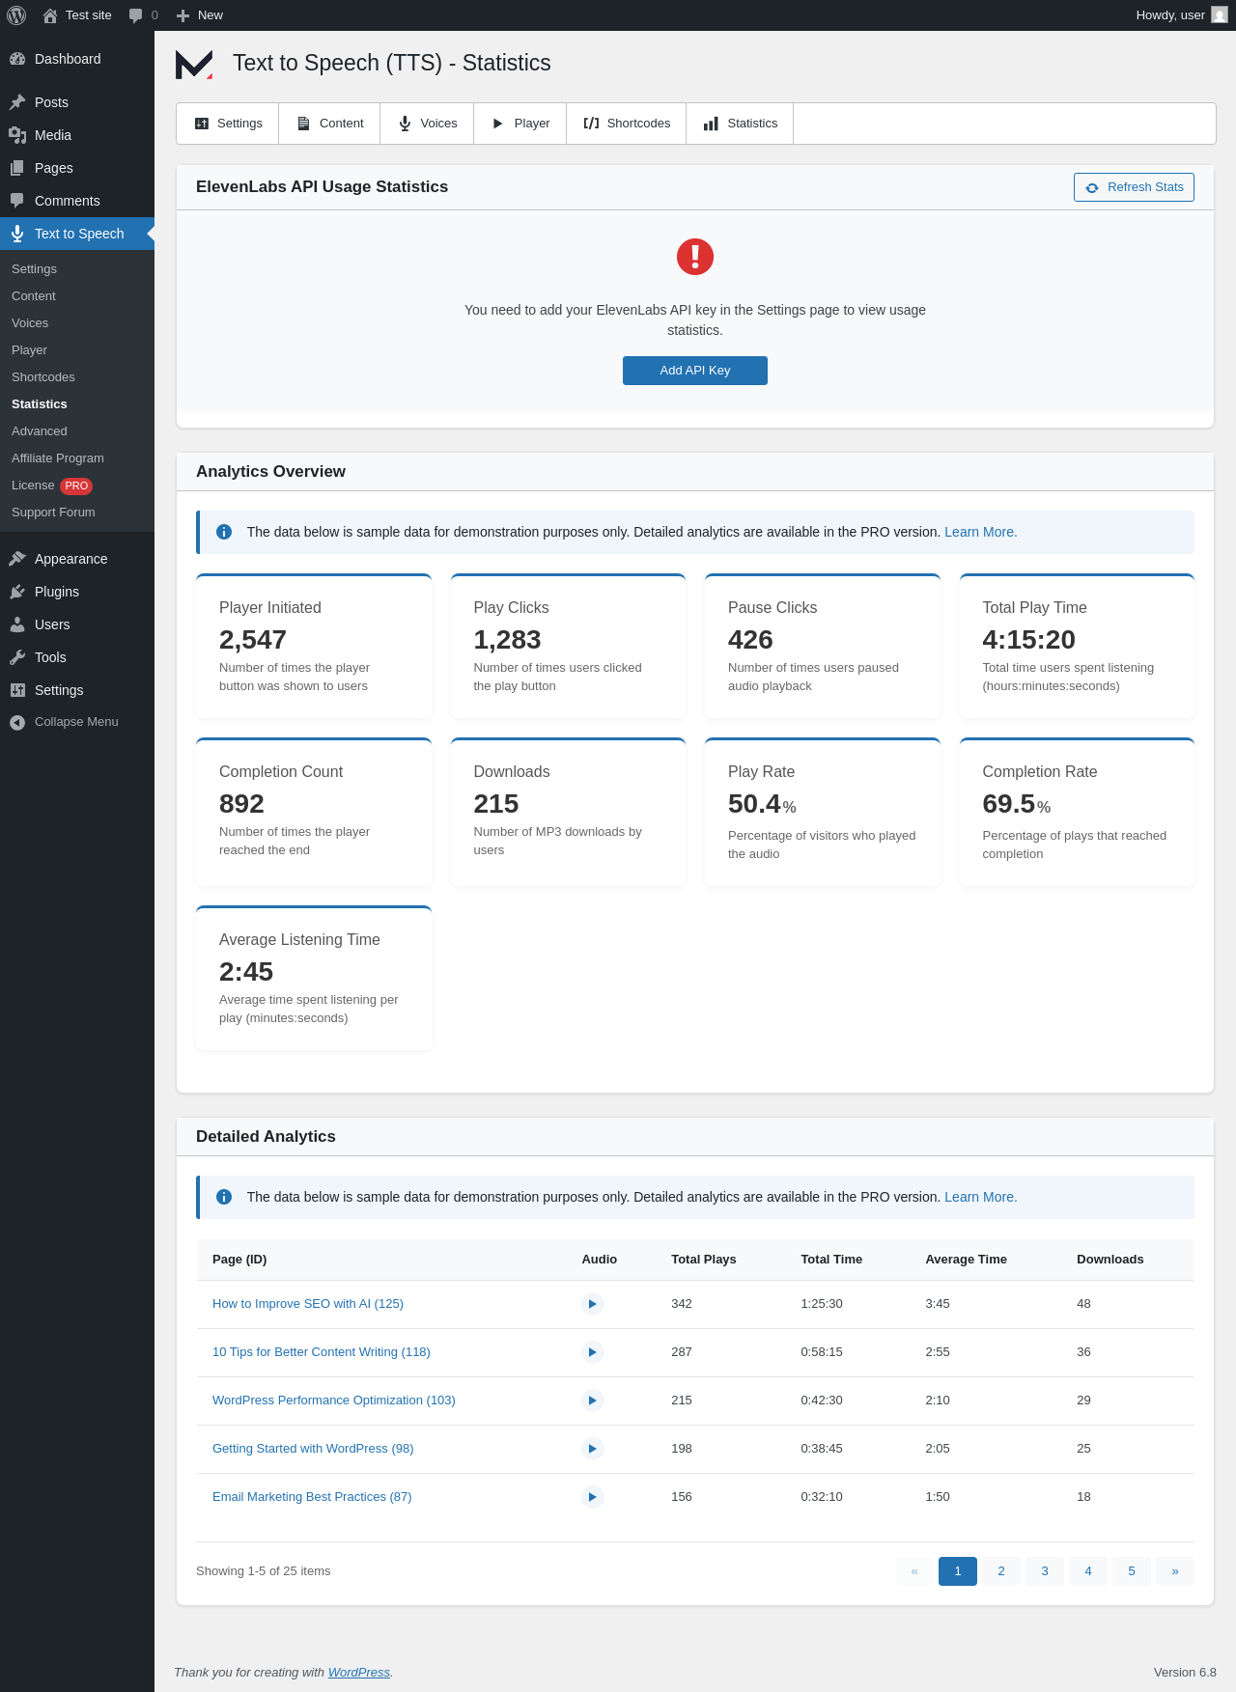Open How to Improve SEO with AI (125)
Image resolution: width=1236 pixels, height=1692 pixels.
[x=308, y=1304]
